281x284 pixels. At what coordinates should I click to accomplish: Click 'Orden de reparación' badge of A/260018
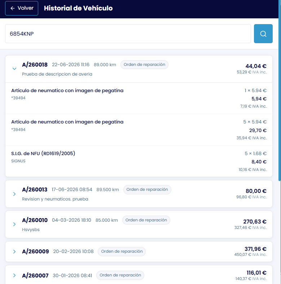click(x=144, y=65)
